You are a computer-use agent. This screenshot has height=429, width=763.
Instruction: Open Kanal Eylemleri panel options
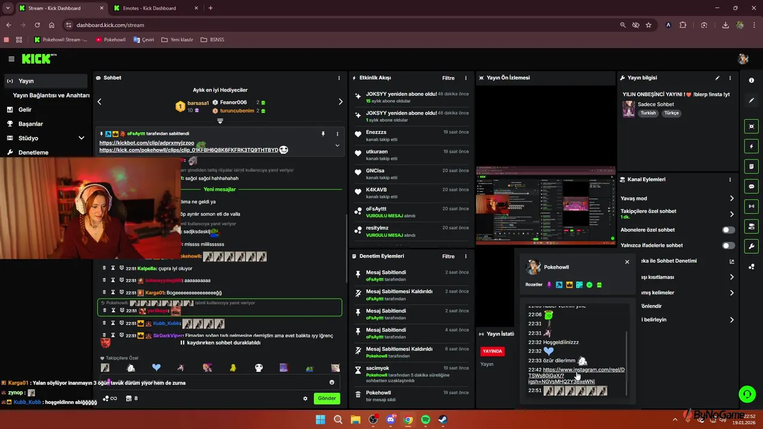click(x=730, y=179)
